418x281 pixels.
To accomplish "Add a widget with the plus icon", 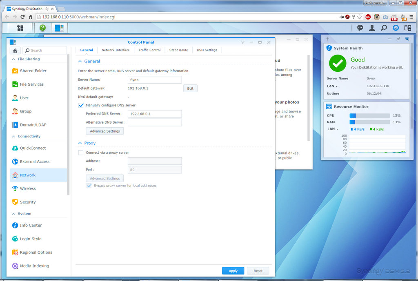I will pyautogui.click(x=327, y=39).
